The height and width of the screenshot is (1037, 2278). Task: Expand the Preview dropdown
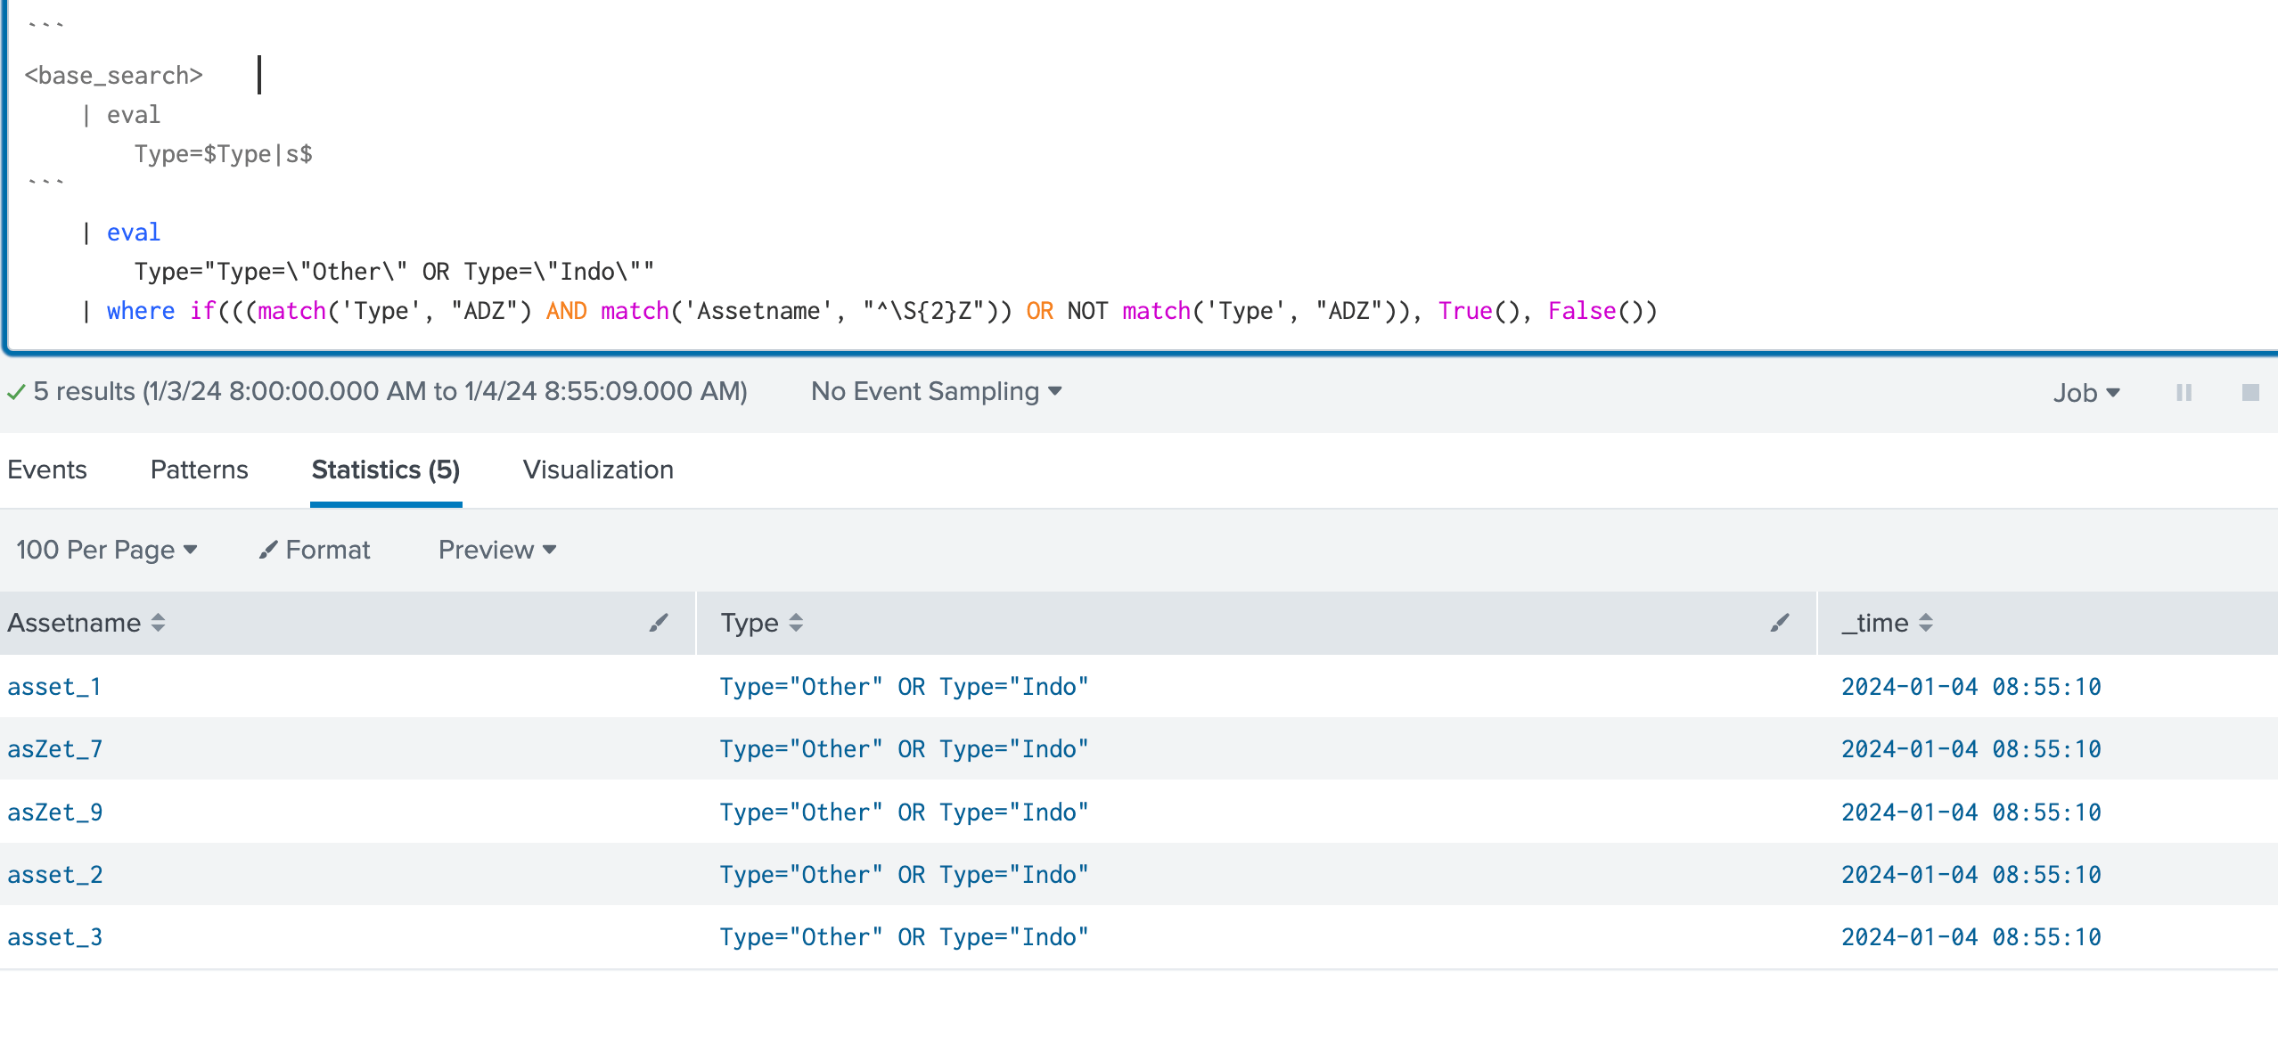coord(496,550)
